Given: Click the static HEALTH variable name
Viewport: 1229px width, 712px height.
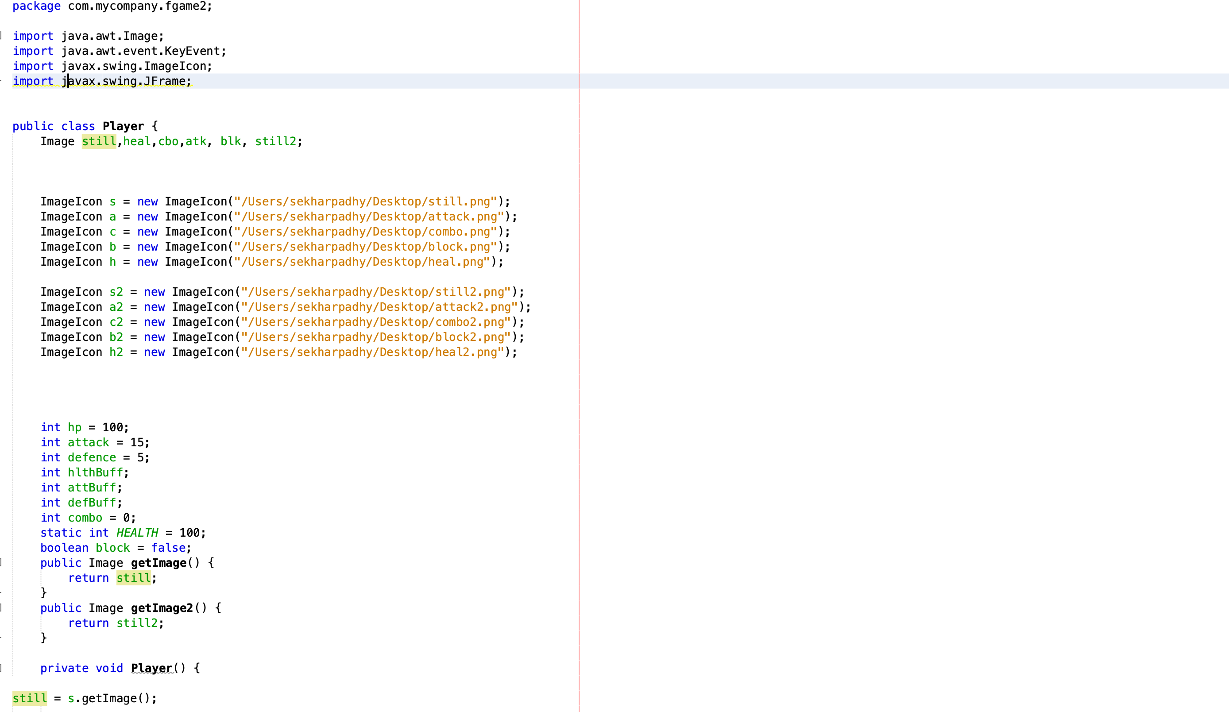Looking at the screenshot, I should click(x=137, y=533).
